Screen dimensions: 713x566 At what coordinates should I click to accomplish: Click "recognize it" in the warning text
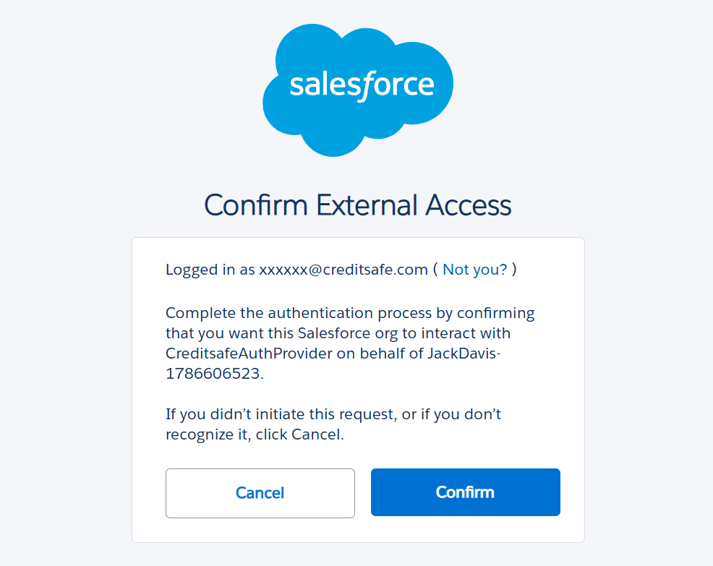tap(207, 434)
